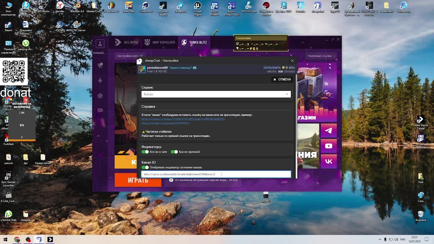Select the Tanks Blitz tab in launcher

[x=194, y=42]
